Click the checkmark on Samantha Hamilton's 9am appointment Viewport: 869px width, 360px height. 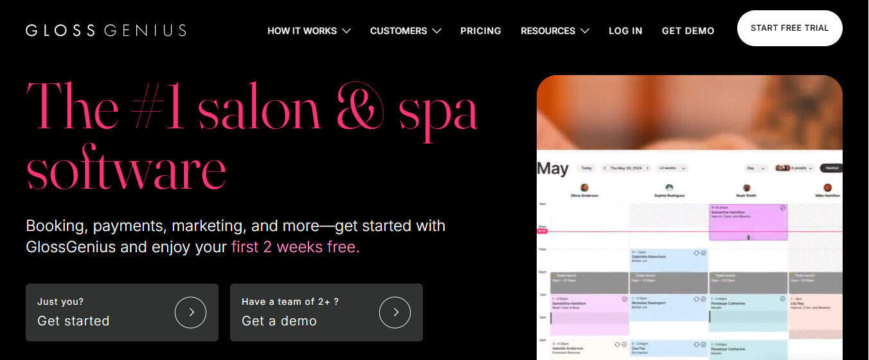782,208
